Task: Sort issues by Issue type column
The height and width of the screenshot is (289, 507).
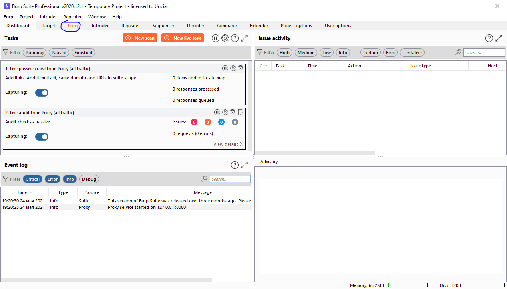Action: 420,66
